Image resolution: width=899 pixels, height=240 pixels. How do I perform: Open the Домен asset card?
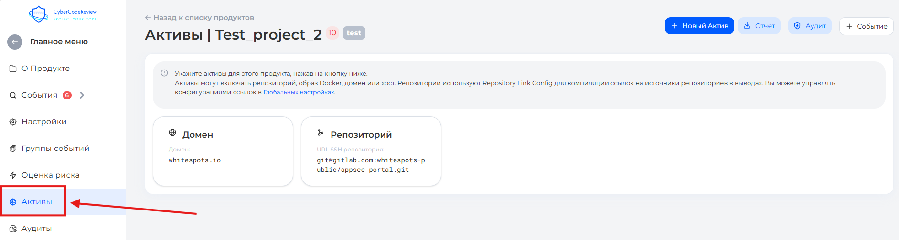[x=223, y=151]
